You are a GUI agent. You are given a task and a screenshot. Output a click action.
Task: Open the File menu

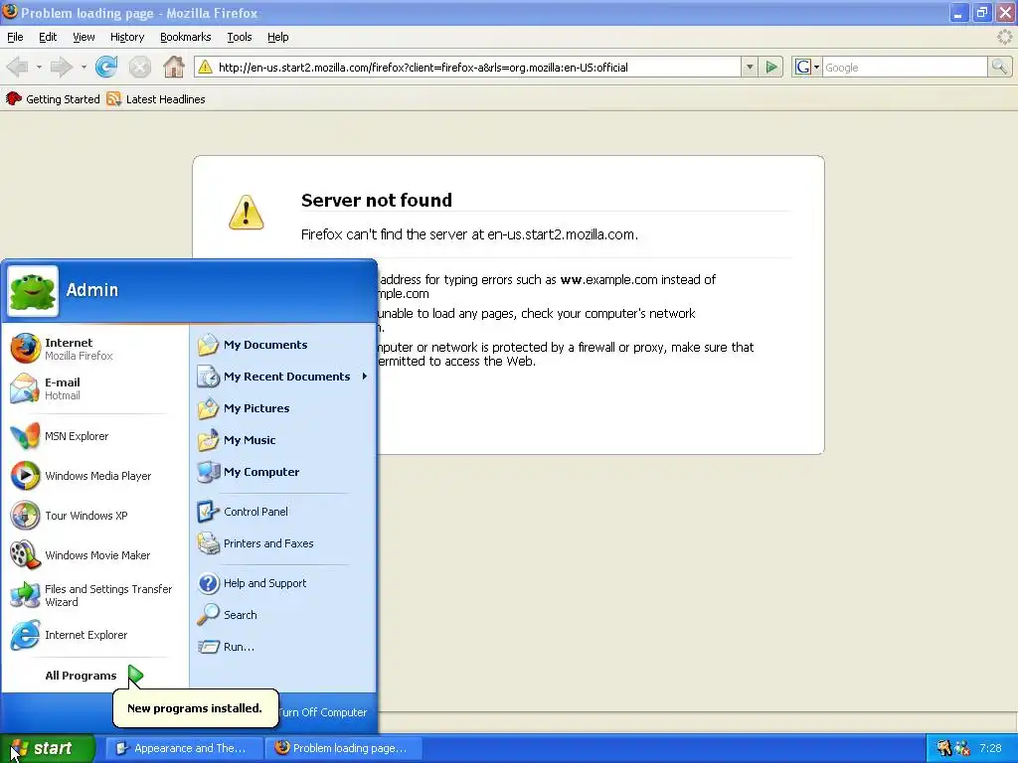coord(15,37)
